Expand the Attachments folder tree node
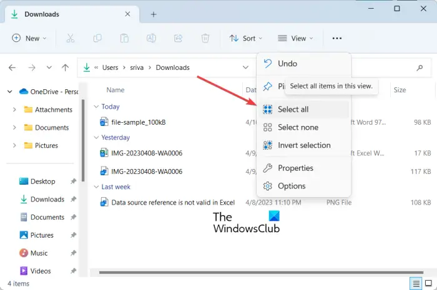The image size is (437, 290). 14,110
